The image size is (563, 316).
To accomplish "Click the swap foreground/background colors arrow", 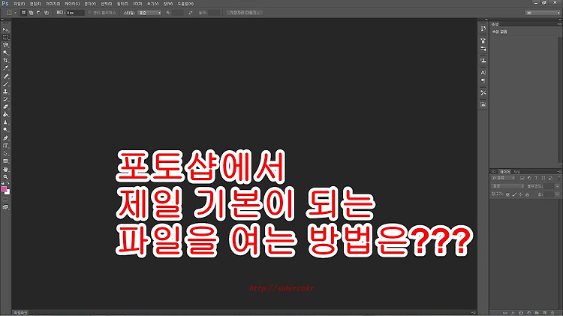I will tap(8, 183).
